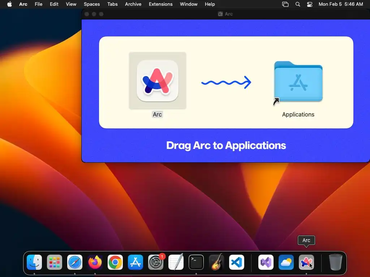Open Control Center in menu bar
370x277 pixels.
pos(310,4)
